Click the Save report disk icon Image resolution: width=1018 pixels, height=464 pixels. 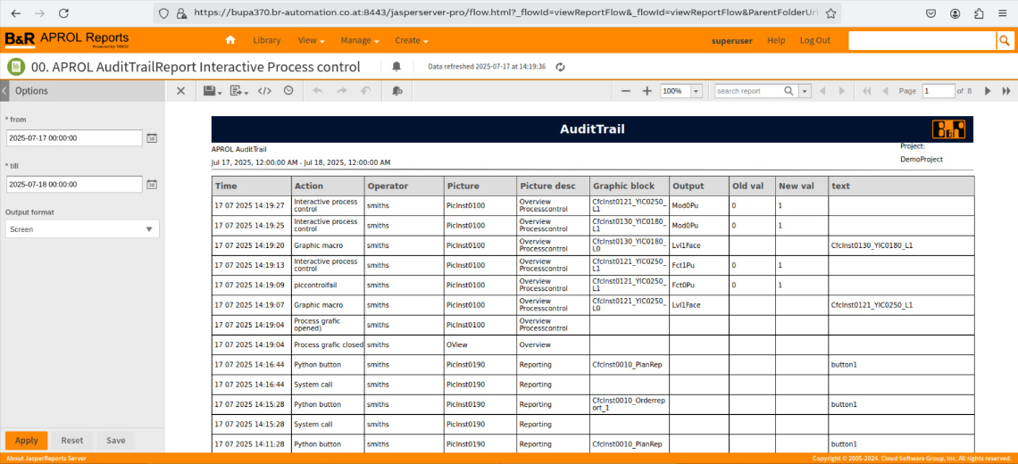[x=210, y=91]
